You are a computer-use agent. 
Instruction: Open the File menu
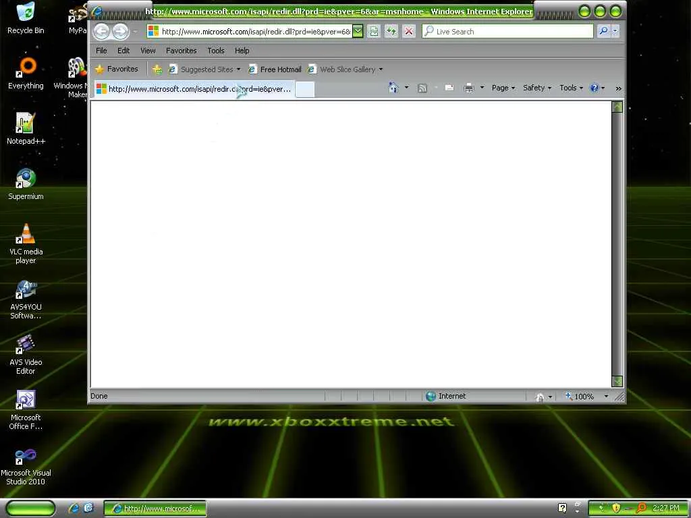click(x=101, y=51)
